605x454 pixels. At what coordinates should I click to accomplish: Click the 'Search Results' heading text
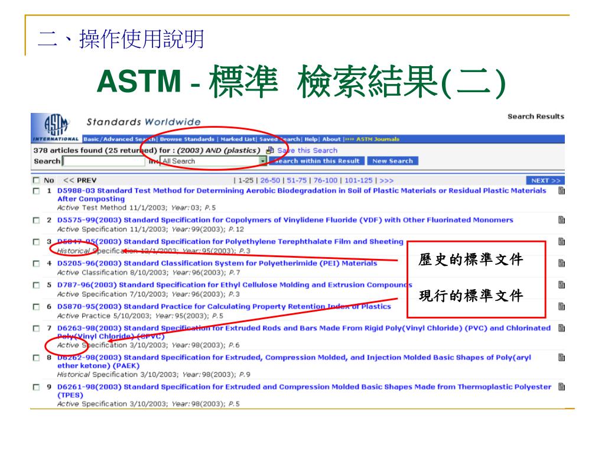pyautogui.click(x=535, y=116)
